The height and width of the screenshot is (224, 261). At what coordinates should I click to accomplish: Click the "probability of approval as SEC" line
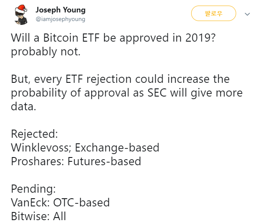(x=127, y=93)
